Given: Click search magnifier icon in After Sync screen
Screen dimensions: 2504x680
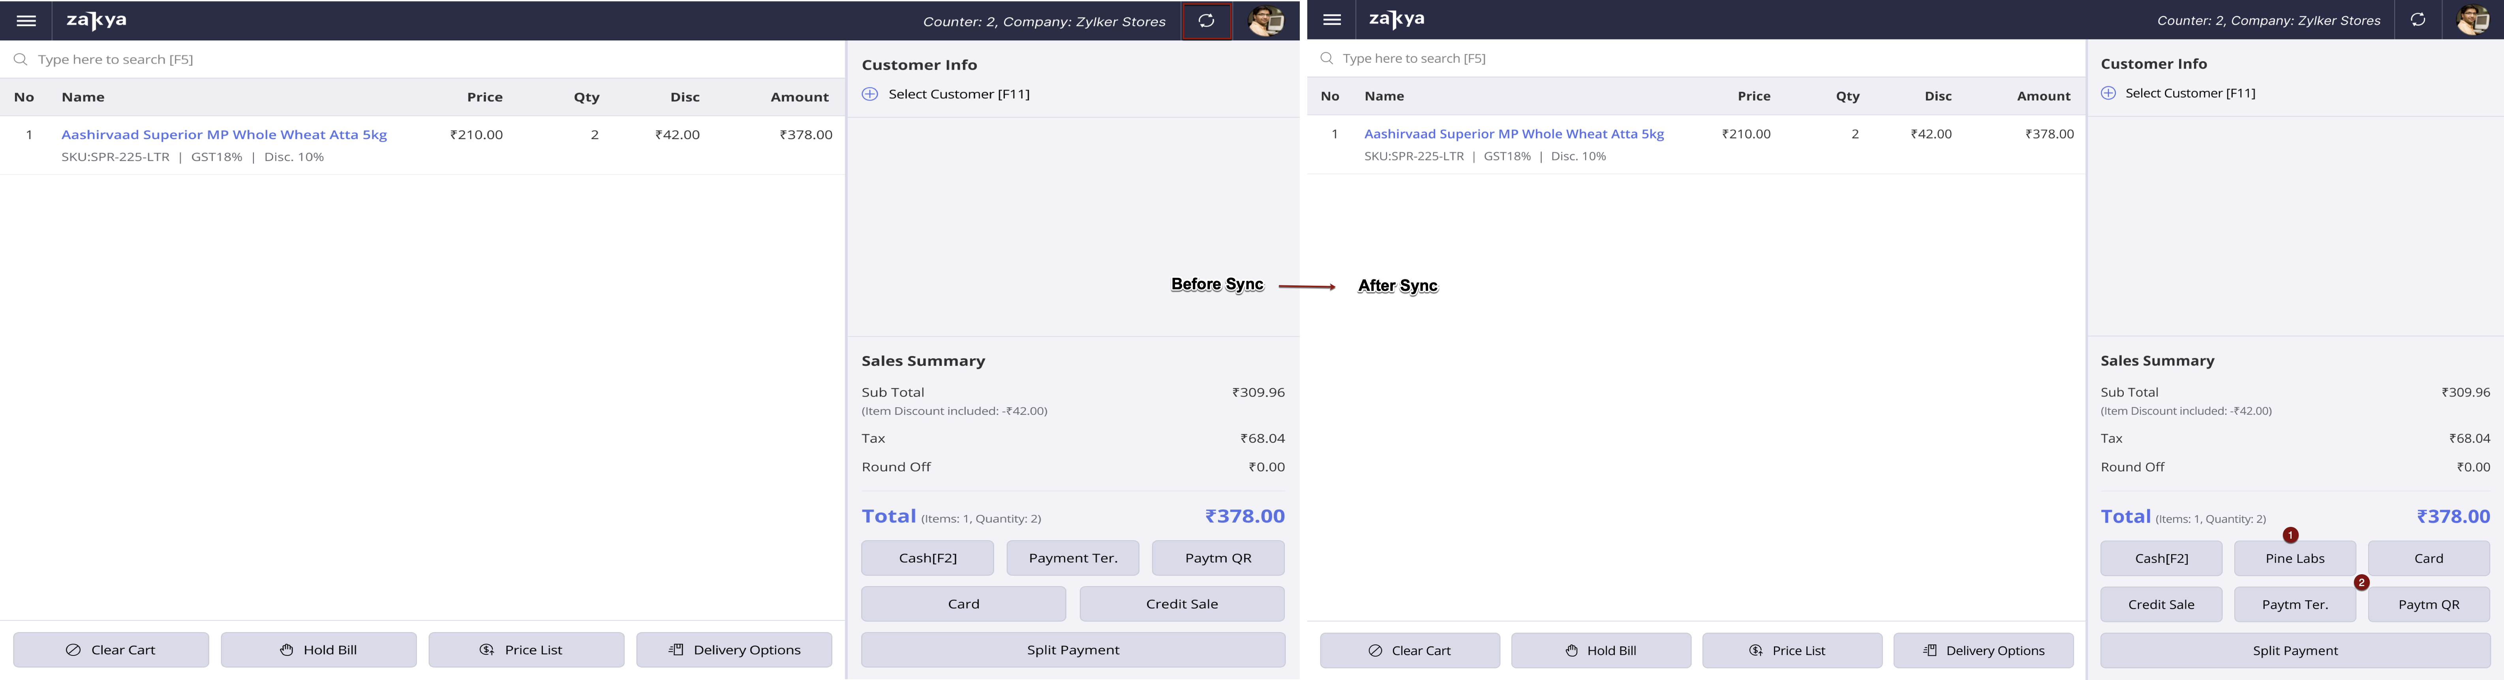Looking at the screenshot, I should [1327, 58].
